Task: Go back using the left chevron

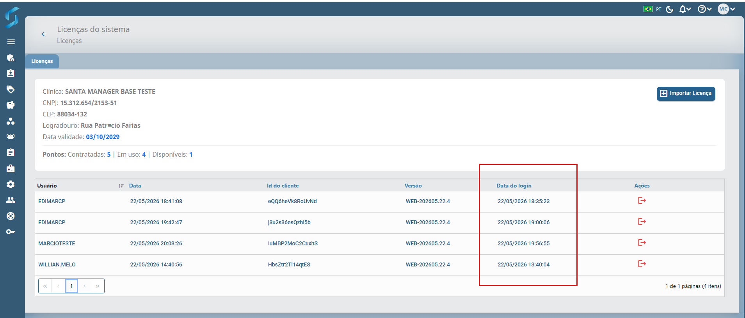Action: pyautogui.click(x=43, y=34)
